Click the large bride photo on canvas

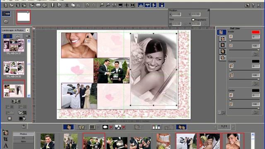[x=154, y=70]
